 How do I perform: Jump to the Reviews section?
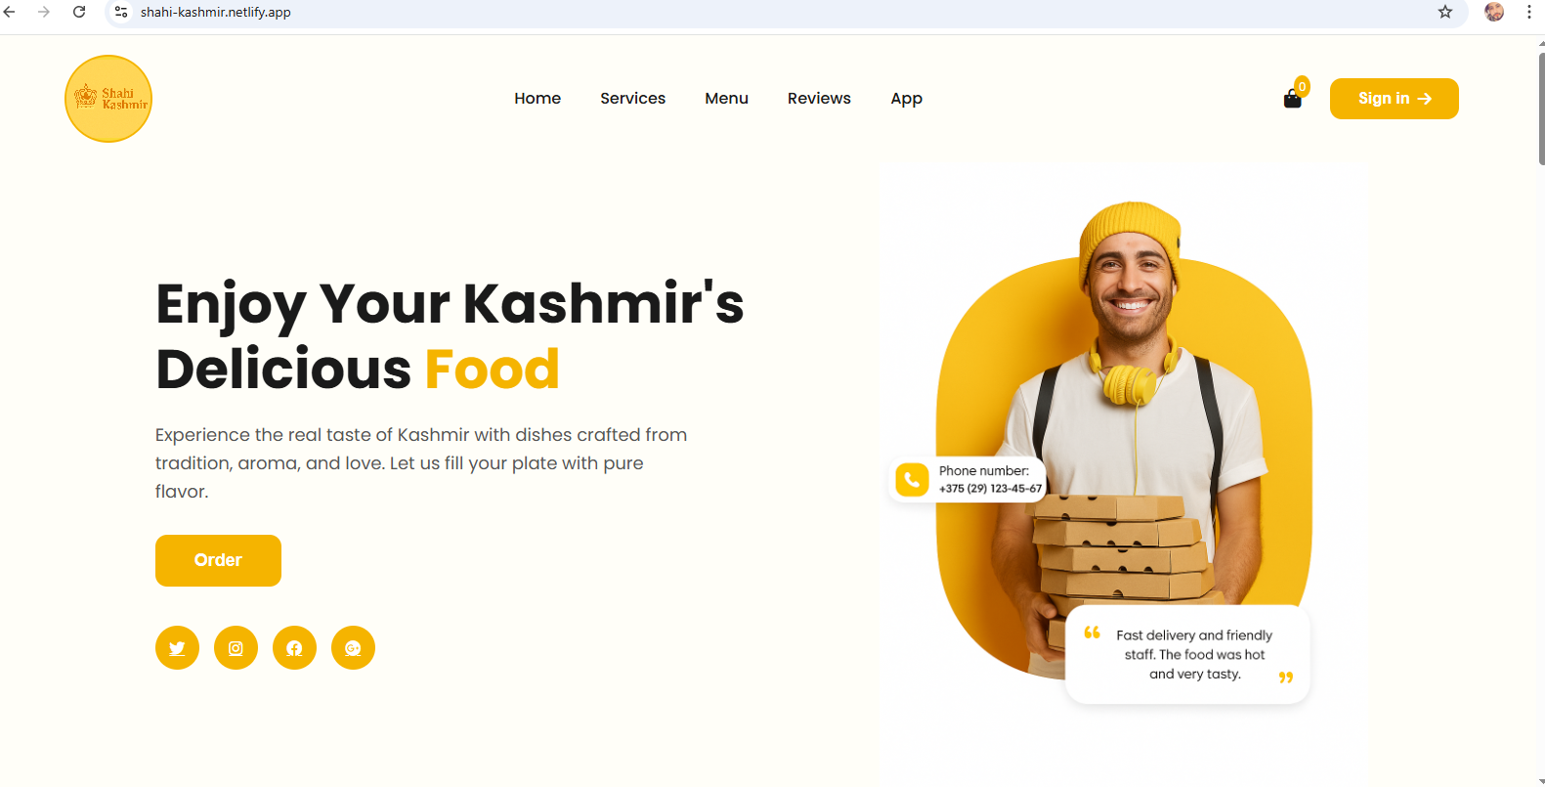pyautogui.click(x=819, y=98)
